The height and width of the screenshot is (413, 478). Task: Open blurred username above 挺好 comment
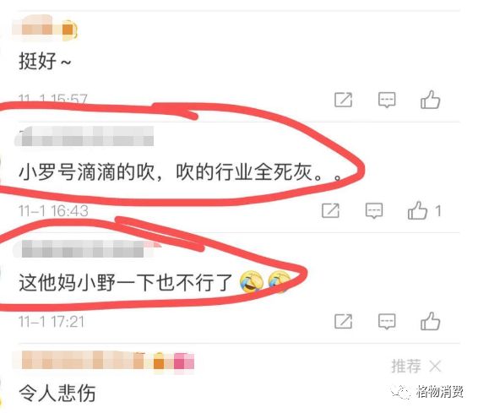(45, 29)
